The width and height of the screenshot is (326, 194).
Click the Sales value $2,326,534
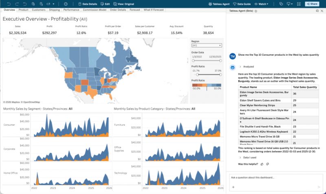18,33
